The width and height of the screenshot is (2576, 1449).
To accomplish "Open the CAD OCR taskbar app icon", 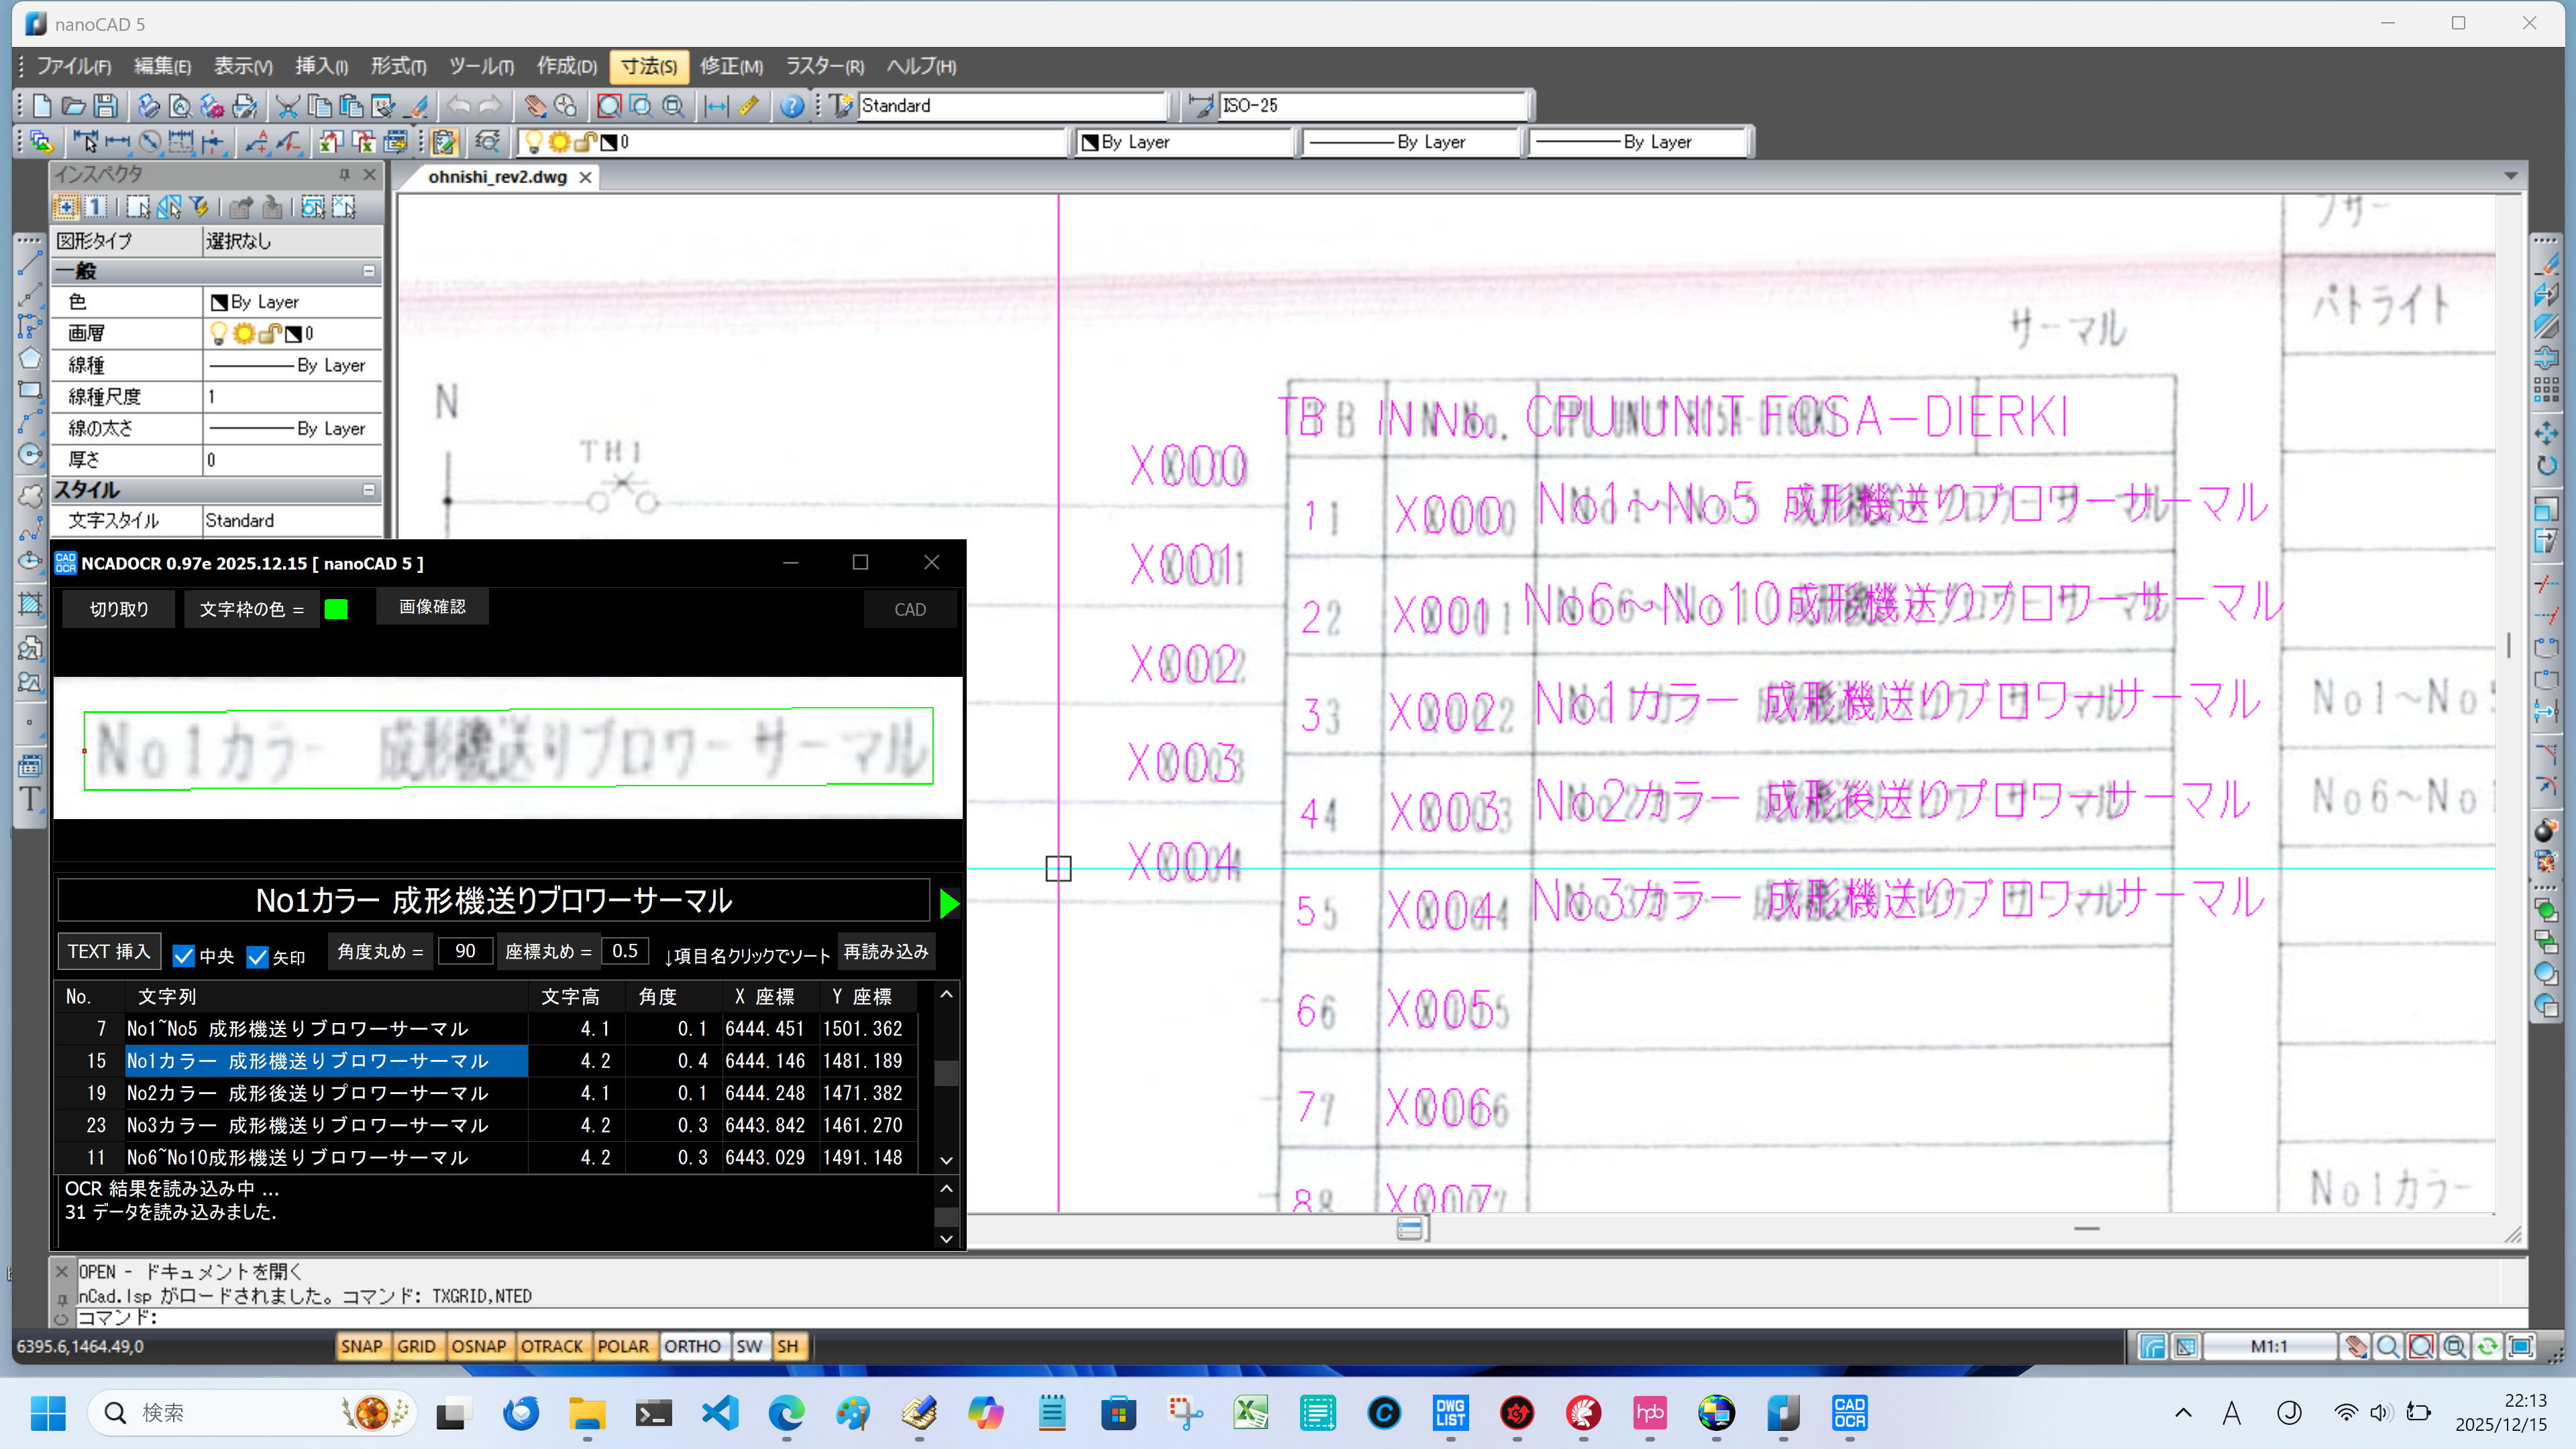I will coord(1849,1412).
